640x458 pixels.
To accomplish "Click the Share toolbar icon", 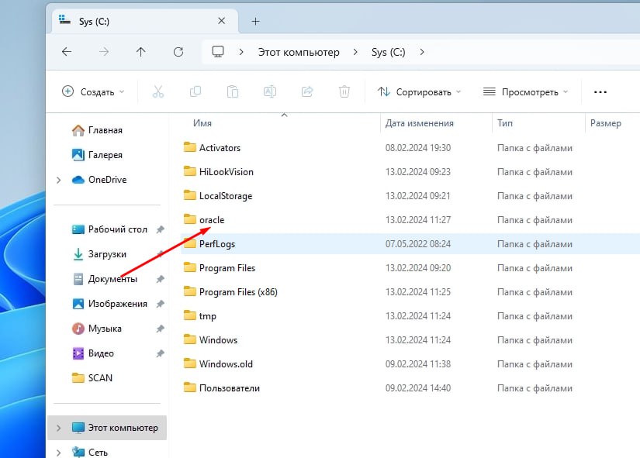I will 307,91.
